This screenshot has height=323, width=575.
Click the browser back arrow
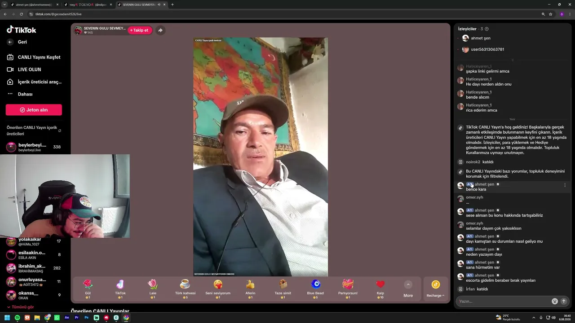point(5,14)
